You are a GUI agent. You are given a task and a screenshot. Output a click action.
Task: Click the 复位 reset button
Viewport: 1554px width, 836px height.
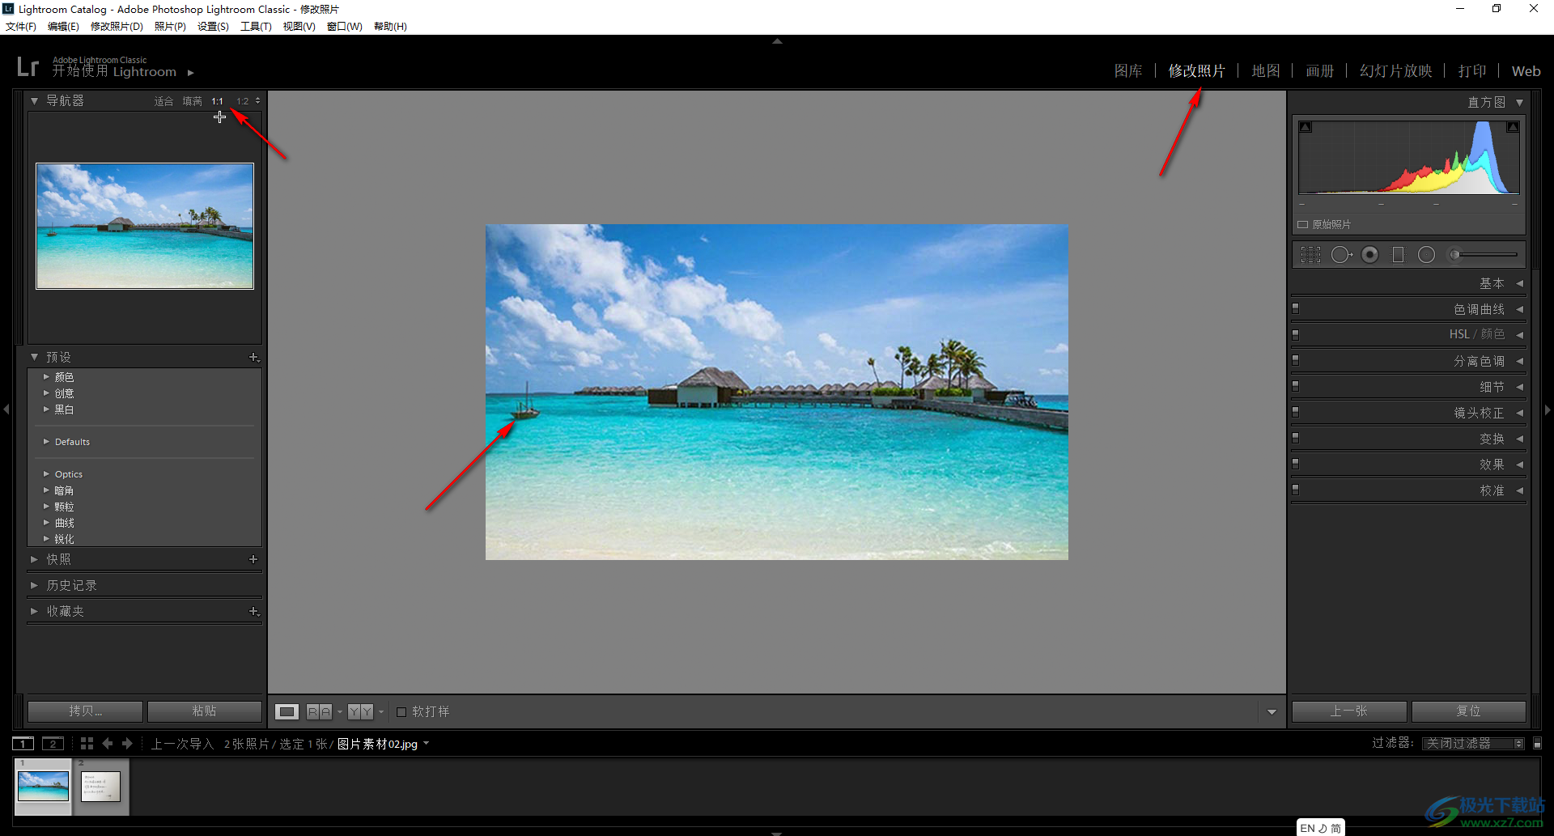tap(1468, 711)
